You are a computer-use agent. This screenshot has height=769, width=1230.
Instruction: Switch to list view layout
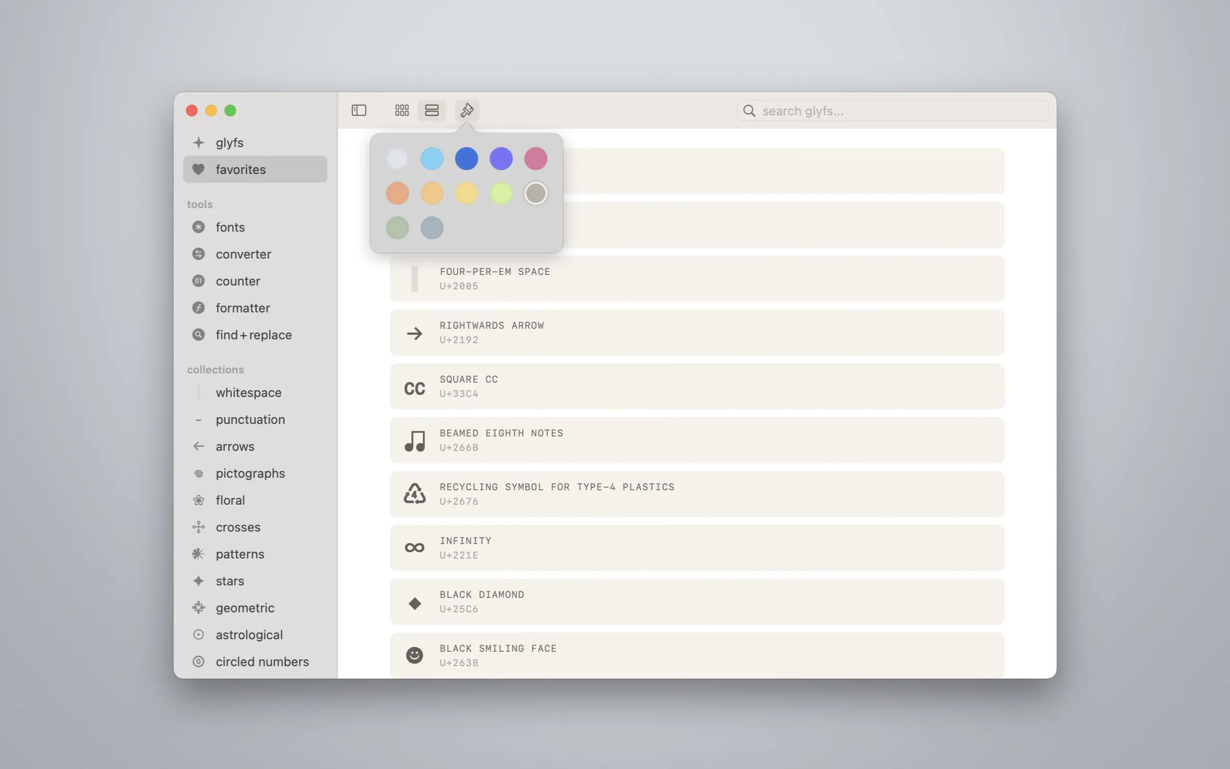click(431, 111)
